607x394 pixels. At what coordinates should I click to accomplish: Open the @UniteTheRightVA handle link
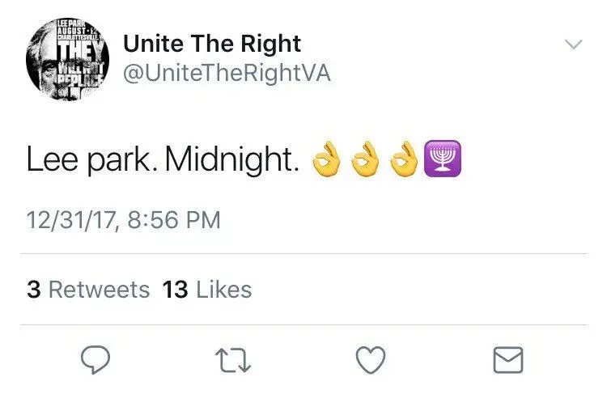(x=227, y=74)
